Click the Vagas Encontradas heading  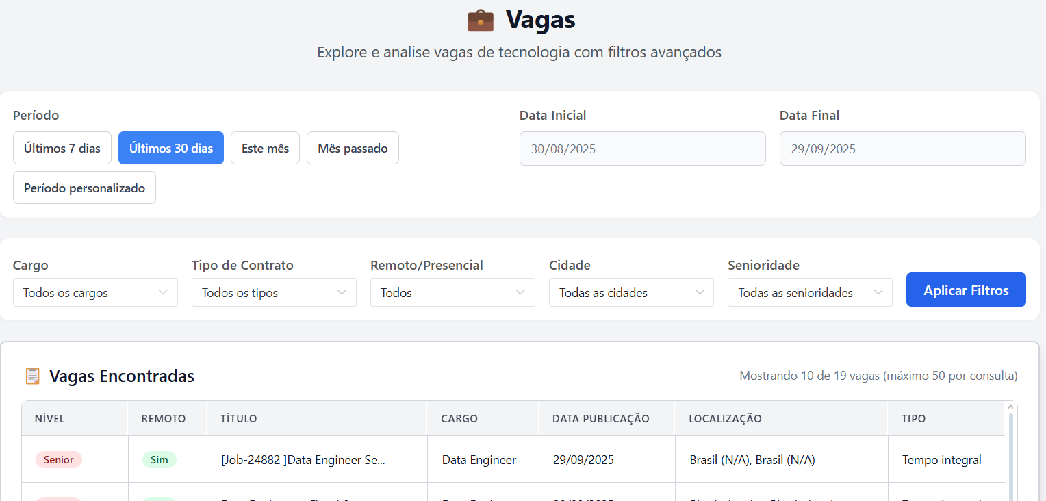122,376
